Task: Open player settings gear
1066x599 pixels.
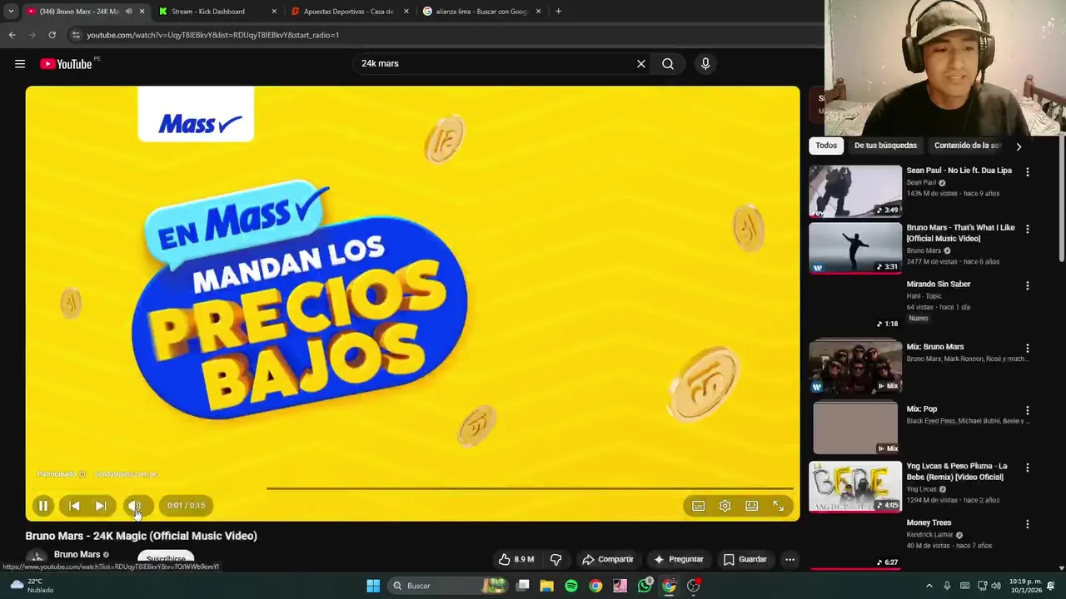Action: (725, 506)
